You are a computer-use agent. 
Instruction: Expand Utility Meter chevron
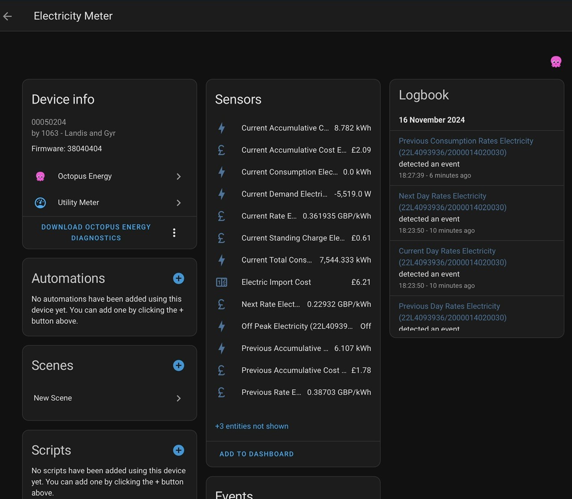[x=178, y=203]
